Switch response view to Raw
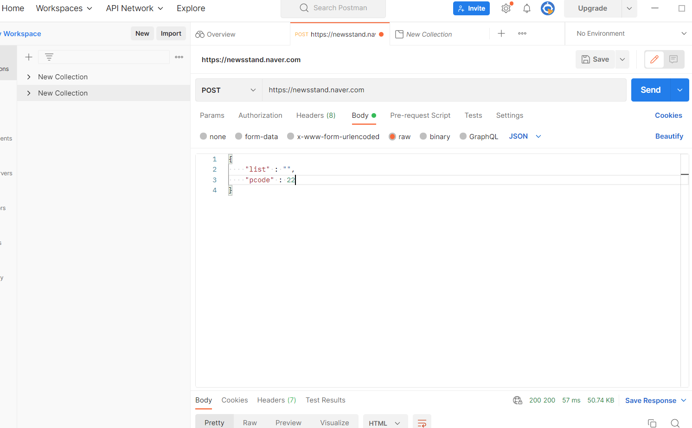 point(250,423)
